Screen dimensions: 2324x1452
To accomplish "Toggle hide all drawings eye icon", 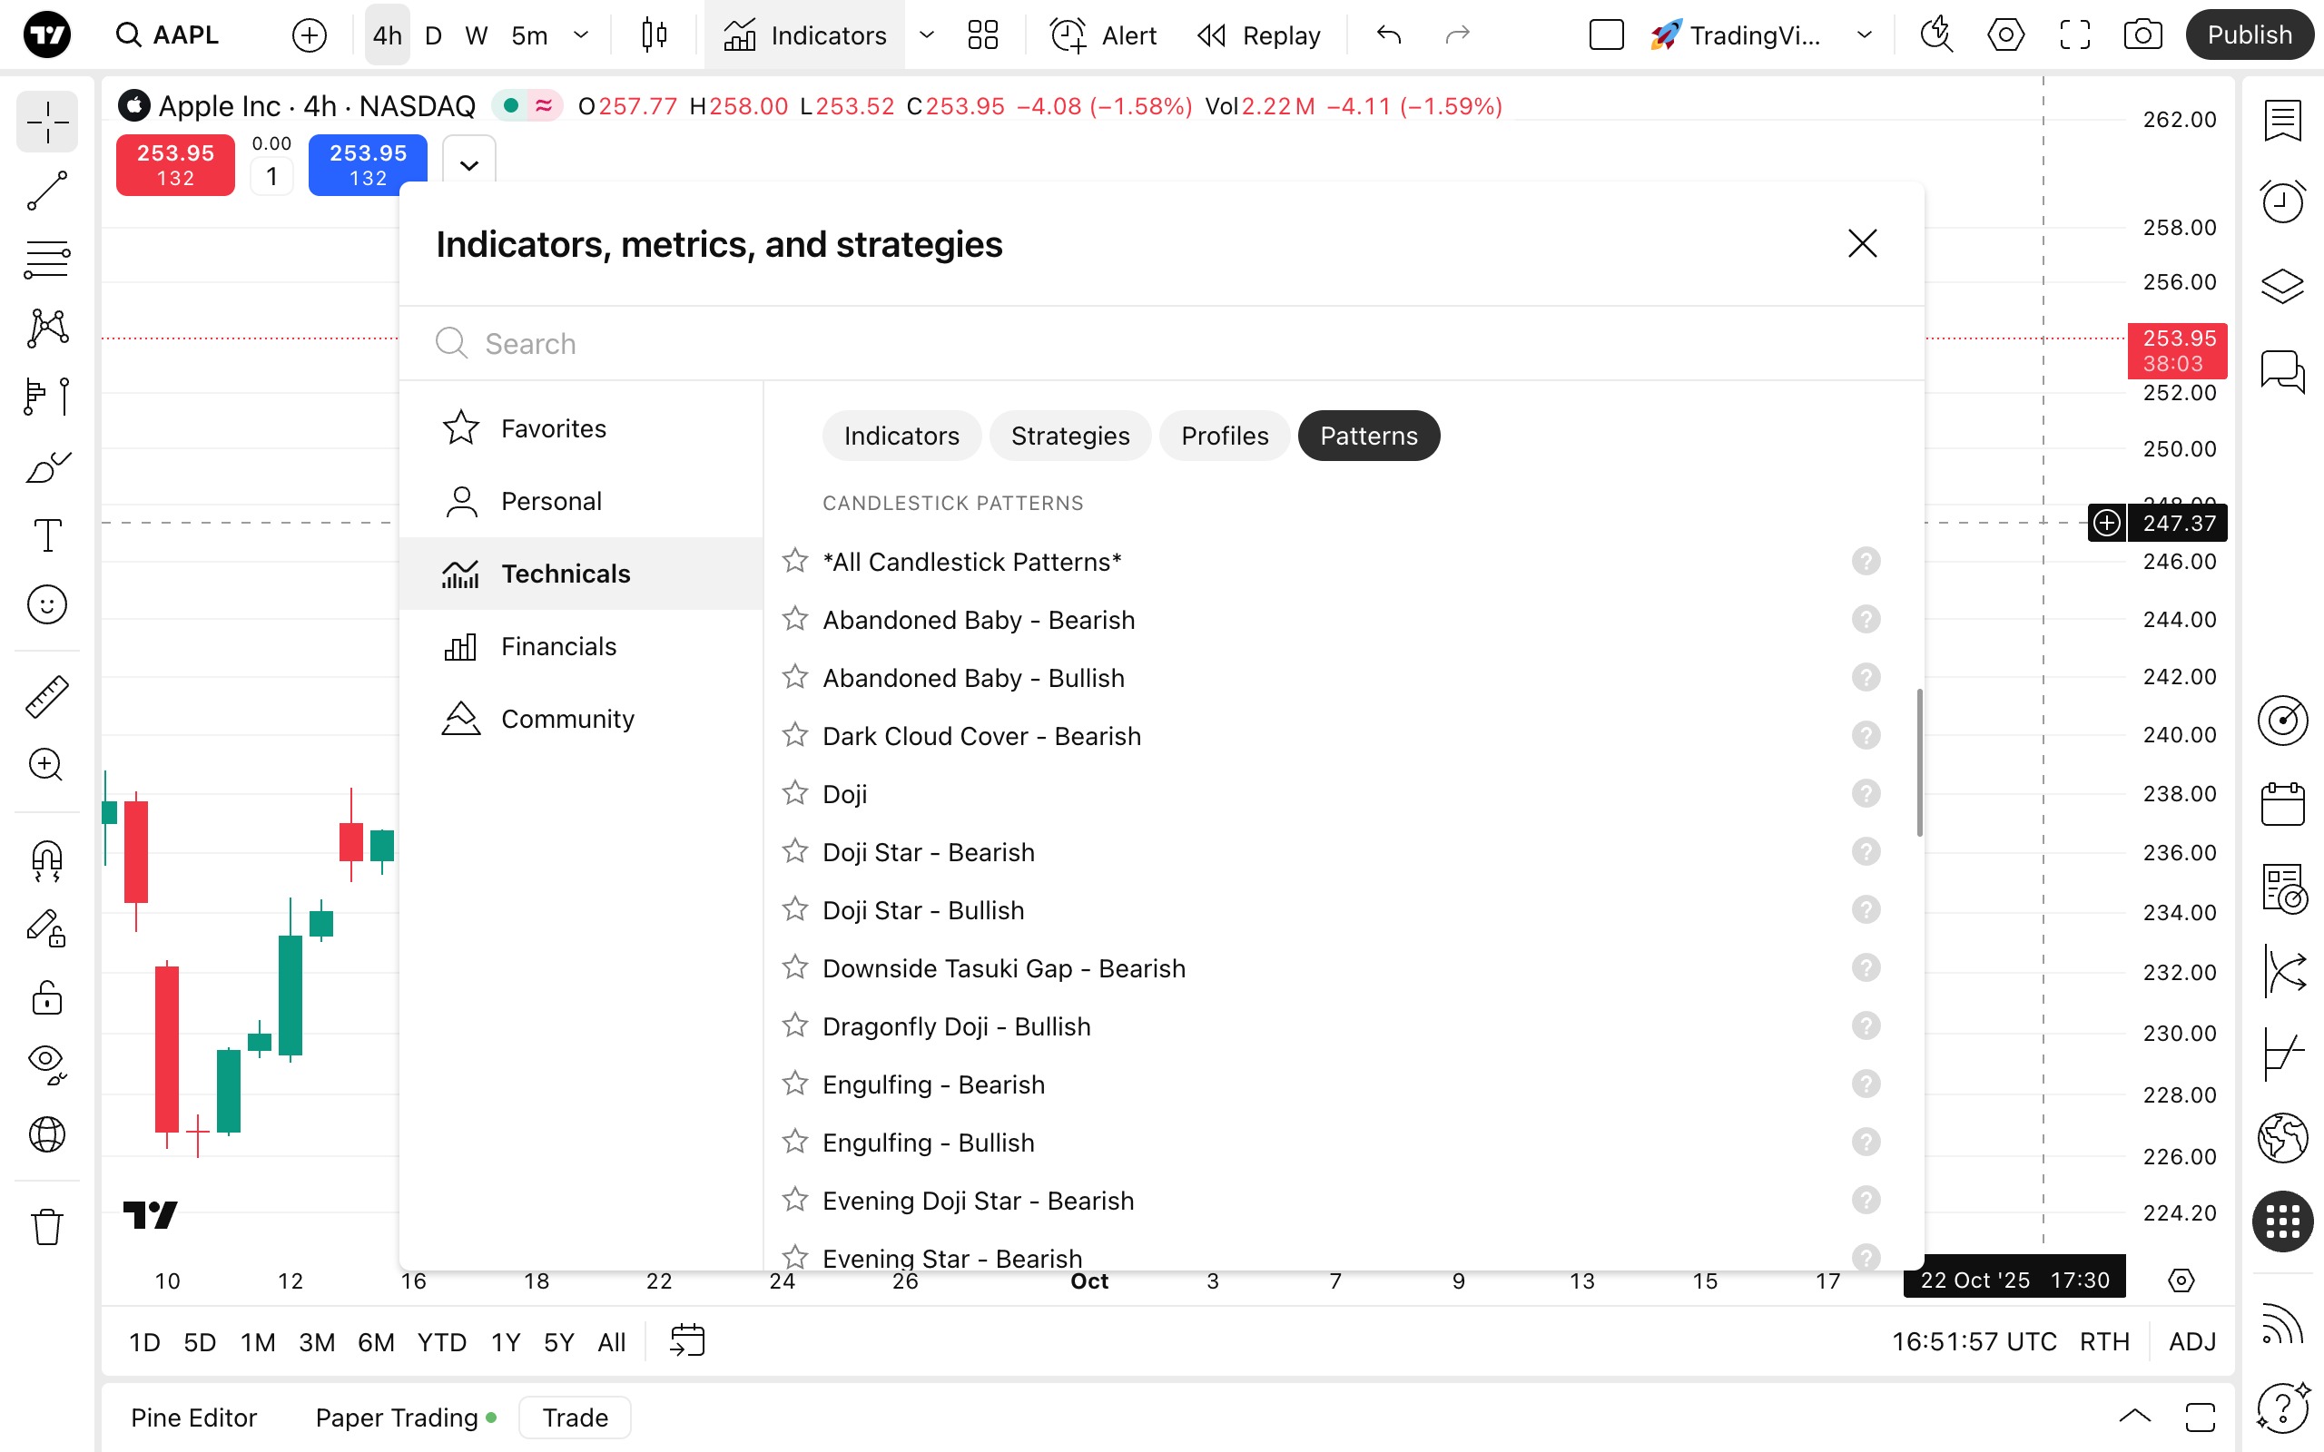I will point(46,1062).
